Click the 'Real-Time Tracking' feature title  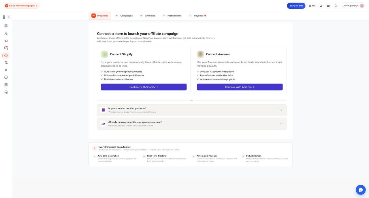pyautogui.click(x=157, y=156)
